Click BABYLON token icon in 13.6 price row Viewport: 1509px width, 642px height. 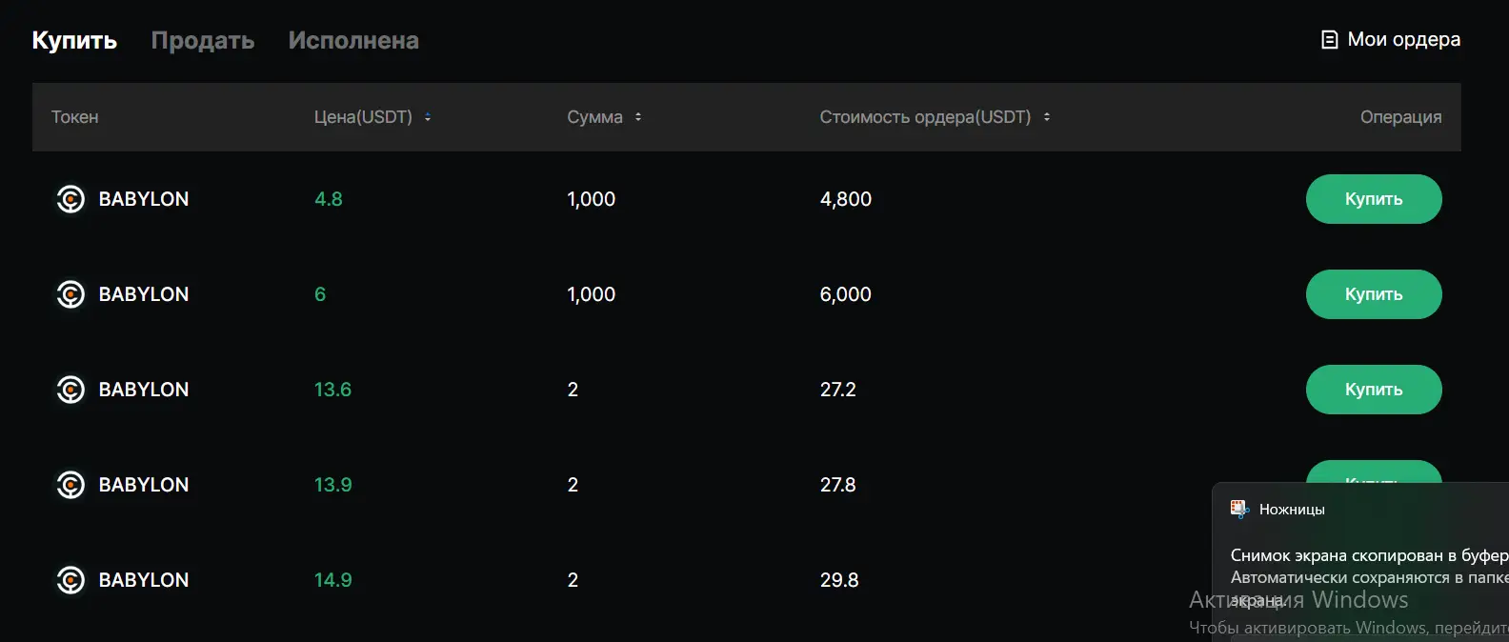point(70,390)
